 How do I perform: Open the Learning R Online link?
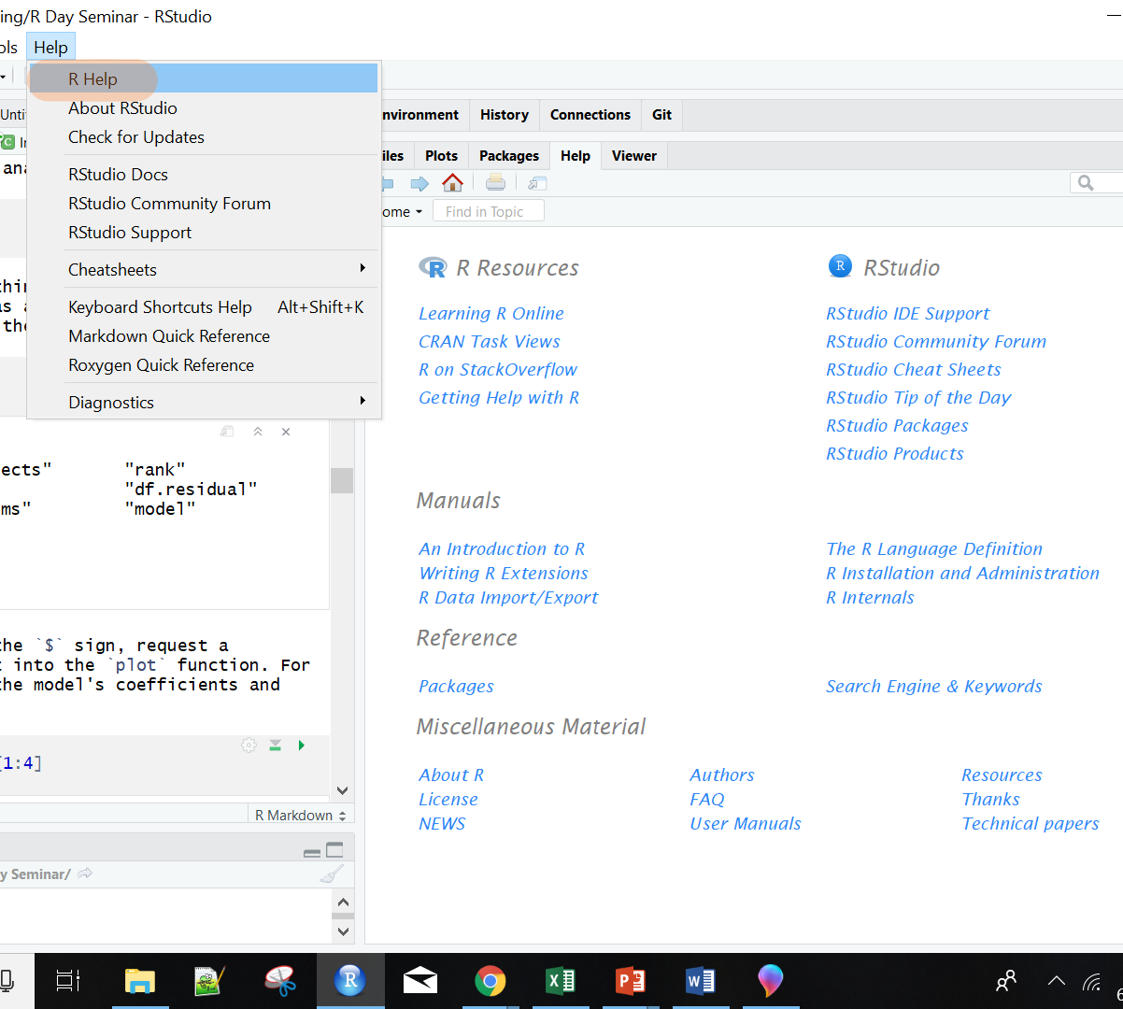[491, 313]
